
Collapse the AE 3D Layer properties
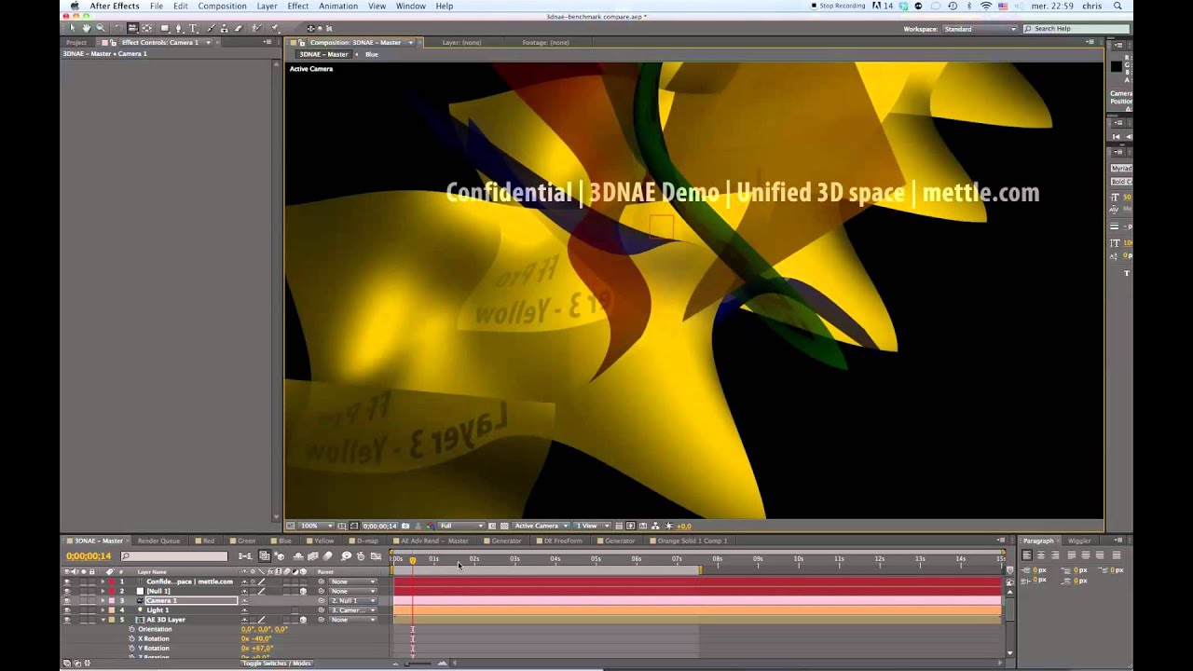[x=103, y=620]
